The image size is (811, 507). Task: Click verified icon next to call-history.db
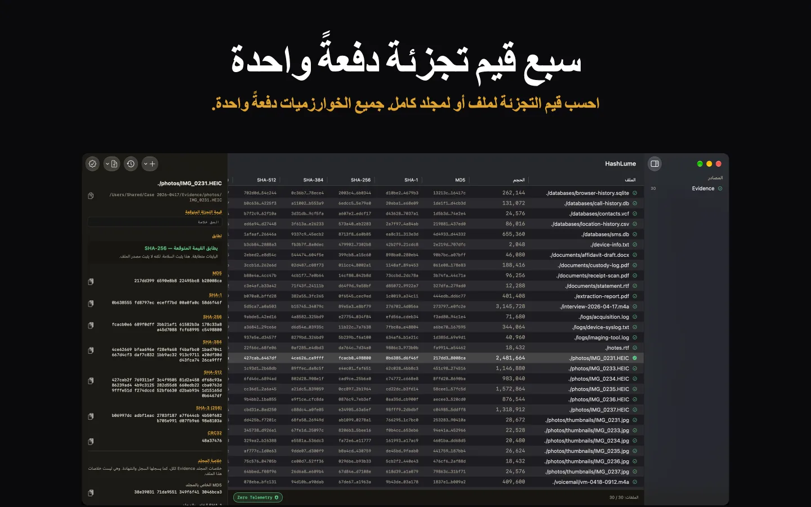pos(635,203)
